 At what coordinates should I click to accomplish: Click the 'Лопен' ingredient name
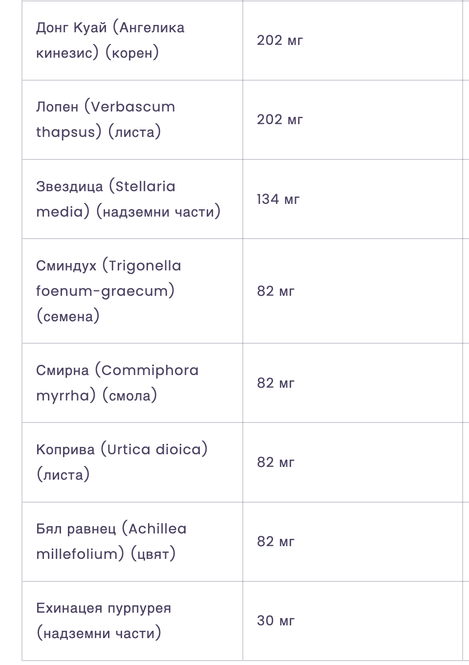click(x=57, y=107)
